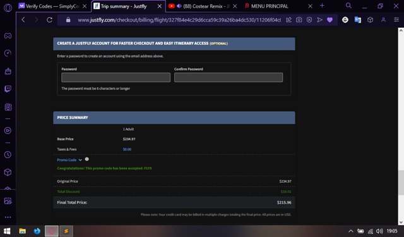This screenshot has width=404, height=237.
Task: Click the share page icon in address bar
Action: [288, 20]
